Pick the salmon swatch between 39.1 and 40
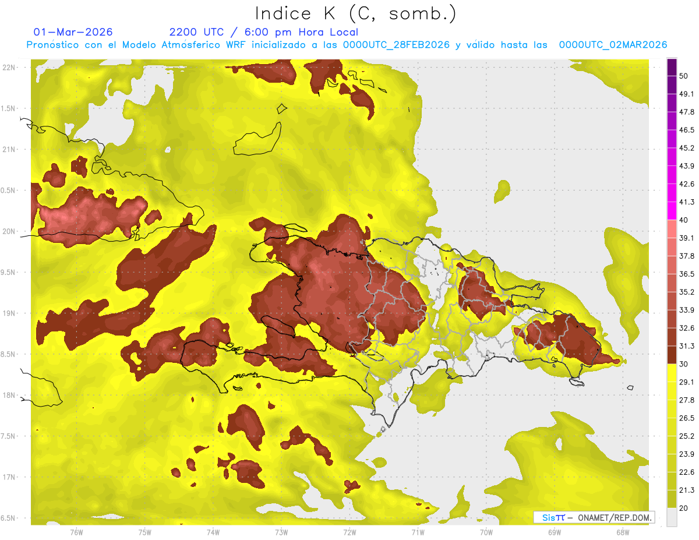699x540 pixels. click(x=672, y=229)
